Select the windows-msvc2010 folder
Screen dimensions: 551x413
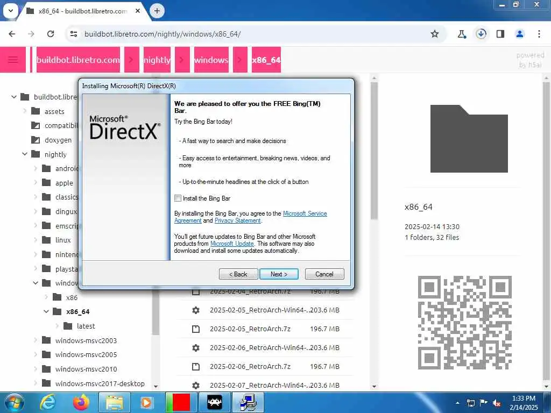click(80, 369)
